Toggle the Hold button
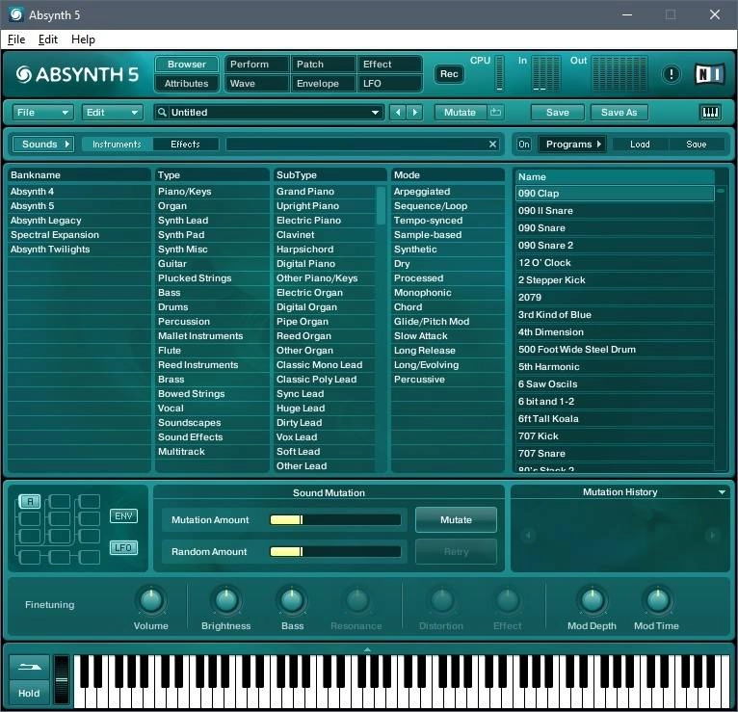The image size is (738, 712). coord(29,693)
